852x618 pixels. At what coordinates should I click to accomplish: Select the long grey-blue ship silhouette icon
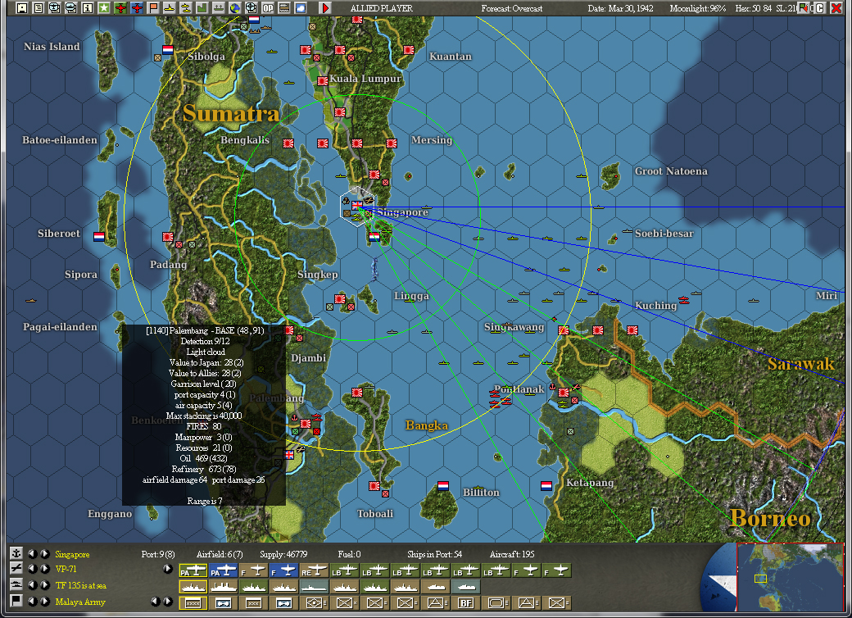(315, 587)
